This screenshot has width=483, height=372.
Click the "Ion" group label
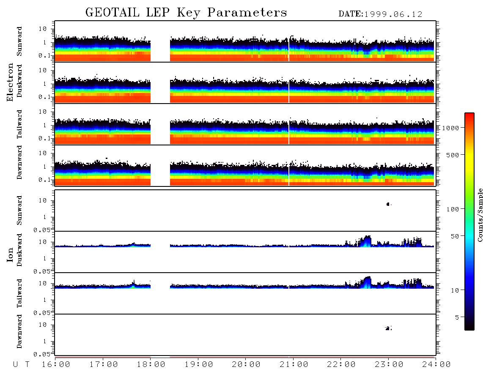pos(10,254)
